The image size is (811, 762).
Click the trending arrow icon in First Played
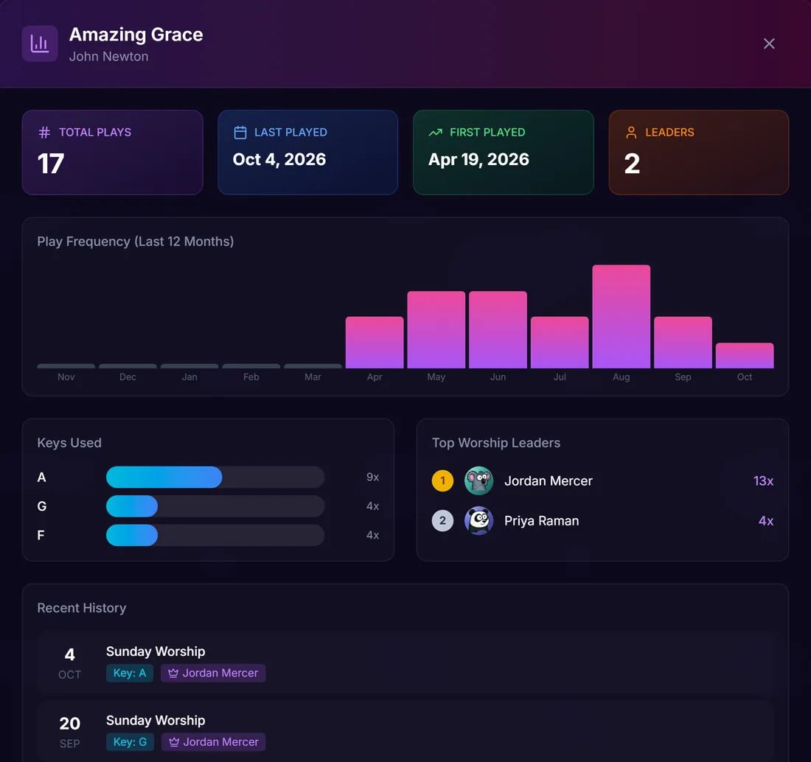(436, 133)
